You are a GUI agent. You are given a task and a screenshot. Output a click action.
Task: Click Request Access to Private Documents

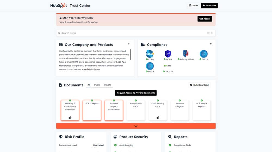click(136, 93)
